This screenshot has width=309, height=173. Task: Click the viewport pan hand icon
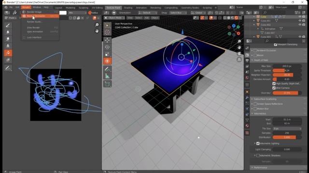[x=239, y=48]
